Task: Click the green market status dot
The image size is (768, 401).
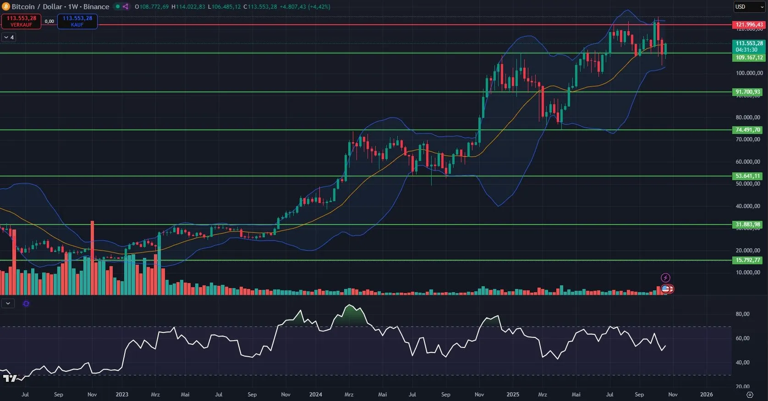Action: (117, 6)
